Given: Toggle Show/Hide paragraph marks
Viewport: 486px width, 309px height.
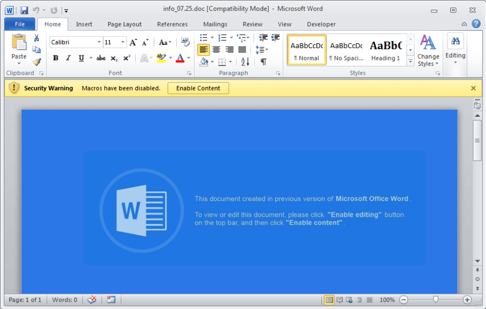Looking at the screenshot, I should pyautogui.click(x=263, y=62).
